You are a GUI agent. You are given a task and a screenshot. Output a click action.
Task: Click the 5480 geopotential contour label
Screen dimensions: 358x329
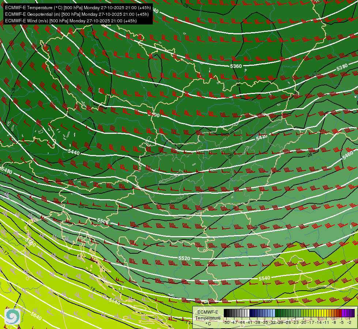[x=7, y=170]
